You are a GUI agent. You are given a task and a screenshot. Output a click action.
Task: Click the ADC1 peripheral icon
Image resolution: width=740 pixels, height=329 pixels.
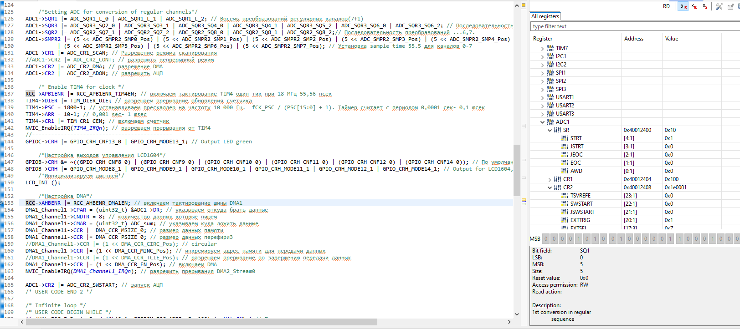click(x=550, y=122)
